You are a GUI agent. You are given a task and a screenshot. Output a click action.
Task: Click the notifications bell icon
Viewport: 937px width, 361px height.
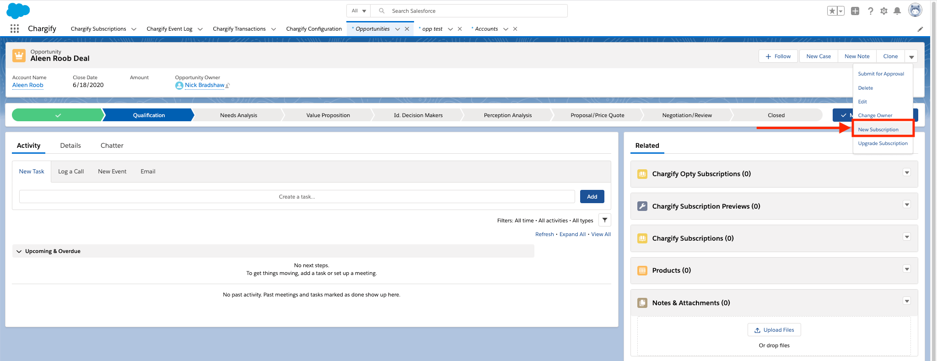(x=897, y=11)
